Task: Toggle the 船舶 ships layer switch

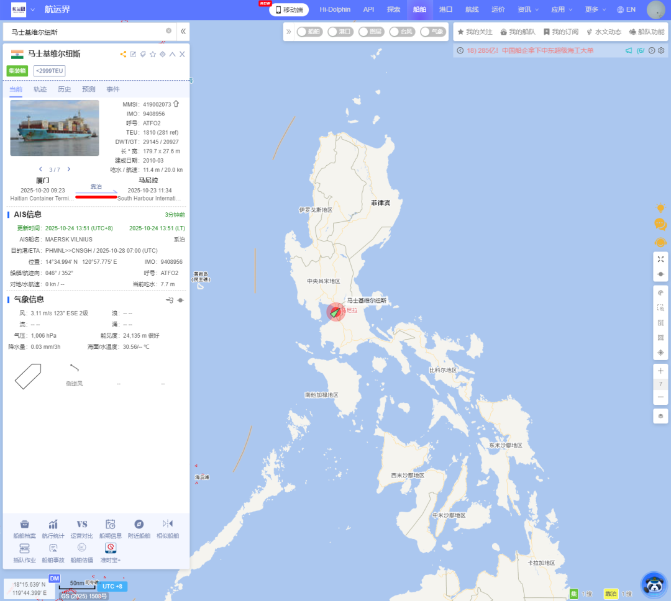Action: tap(309, 32)
